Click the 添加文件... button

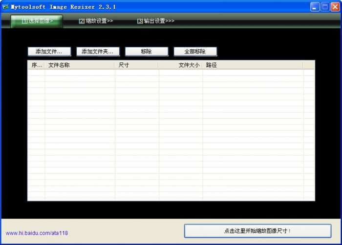point(49,52)
